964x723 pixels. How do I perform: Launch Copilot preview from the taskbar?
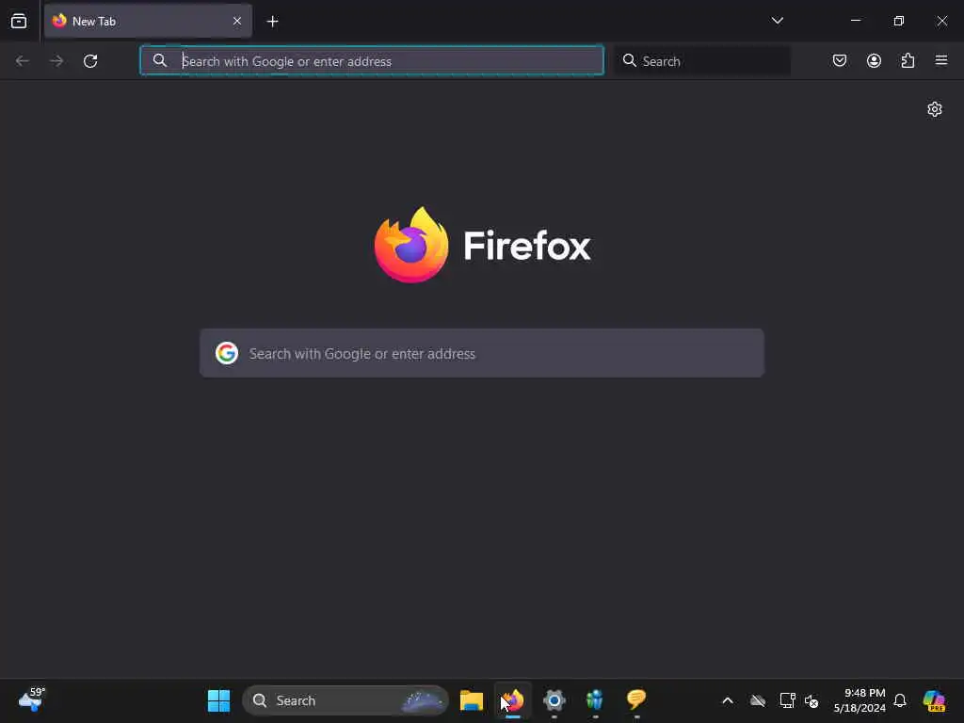(935, 700)
